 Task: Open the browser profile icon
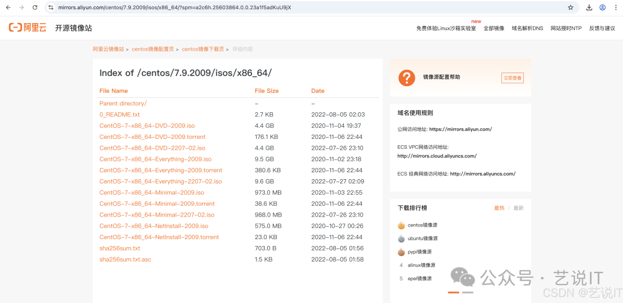pos(602,7)
